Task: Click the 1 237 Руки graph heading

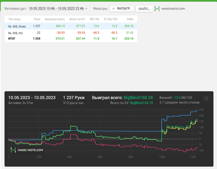Action: (x=74, y=98)
